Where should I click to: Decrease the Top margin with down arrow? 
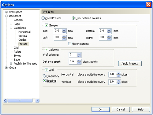click(64, 32)
